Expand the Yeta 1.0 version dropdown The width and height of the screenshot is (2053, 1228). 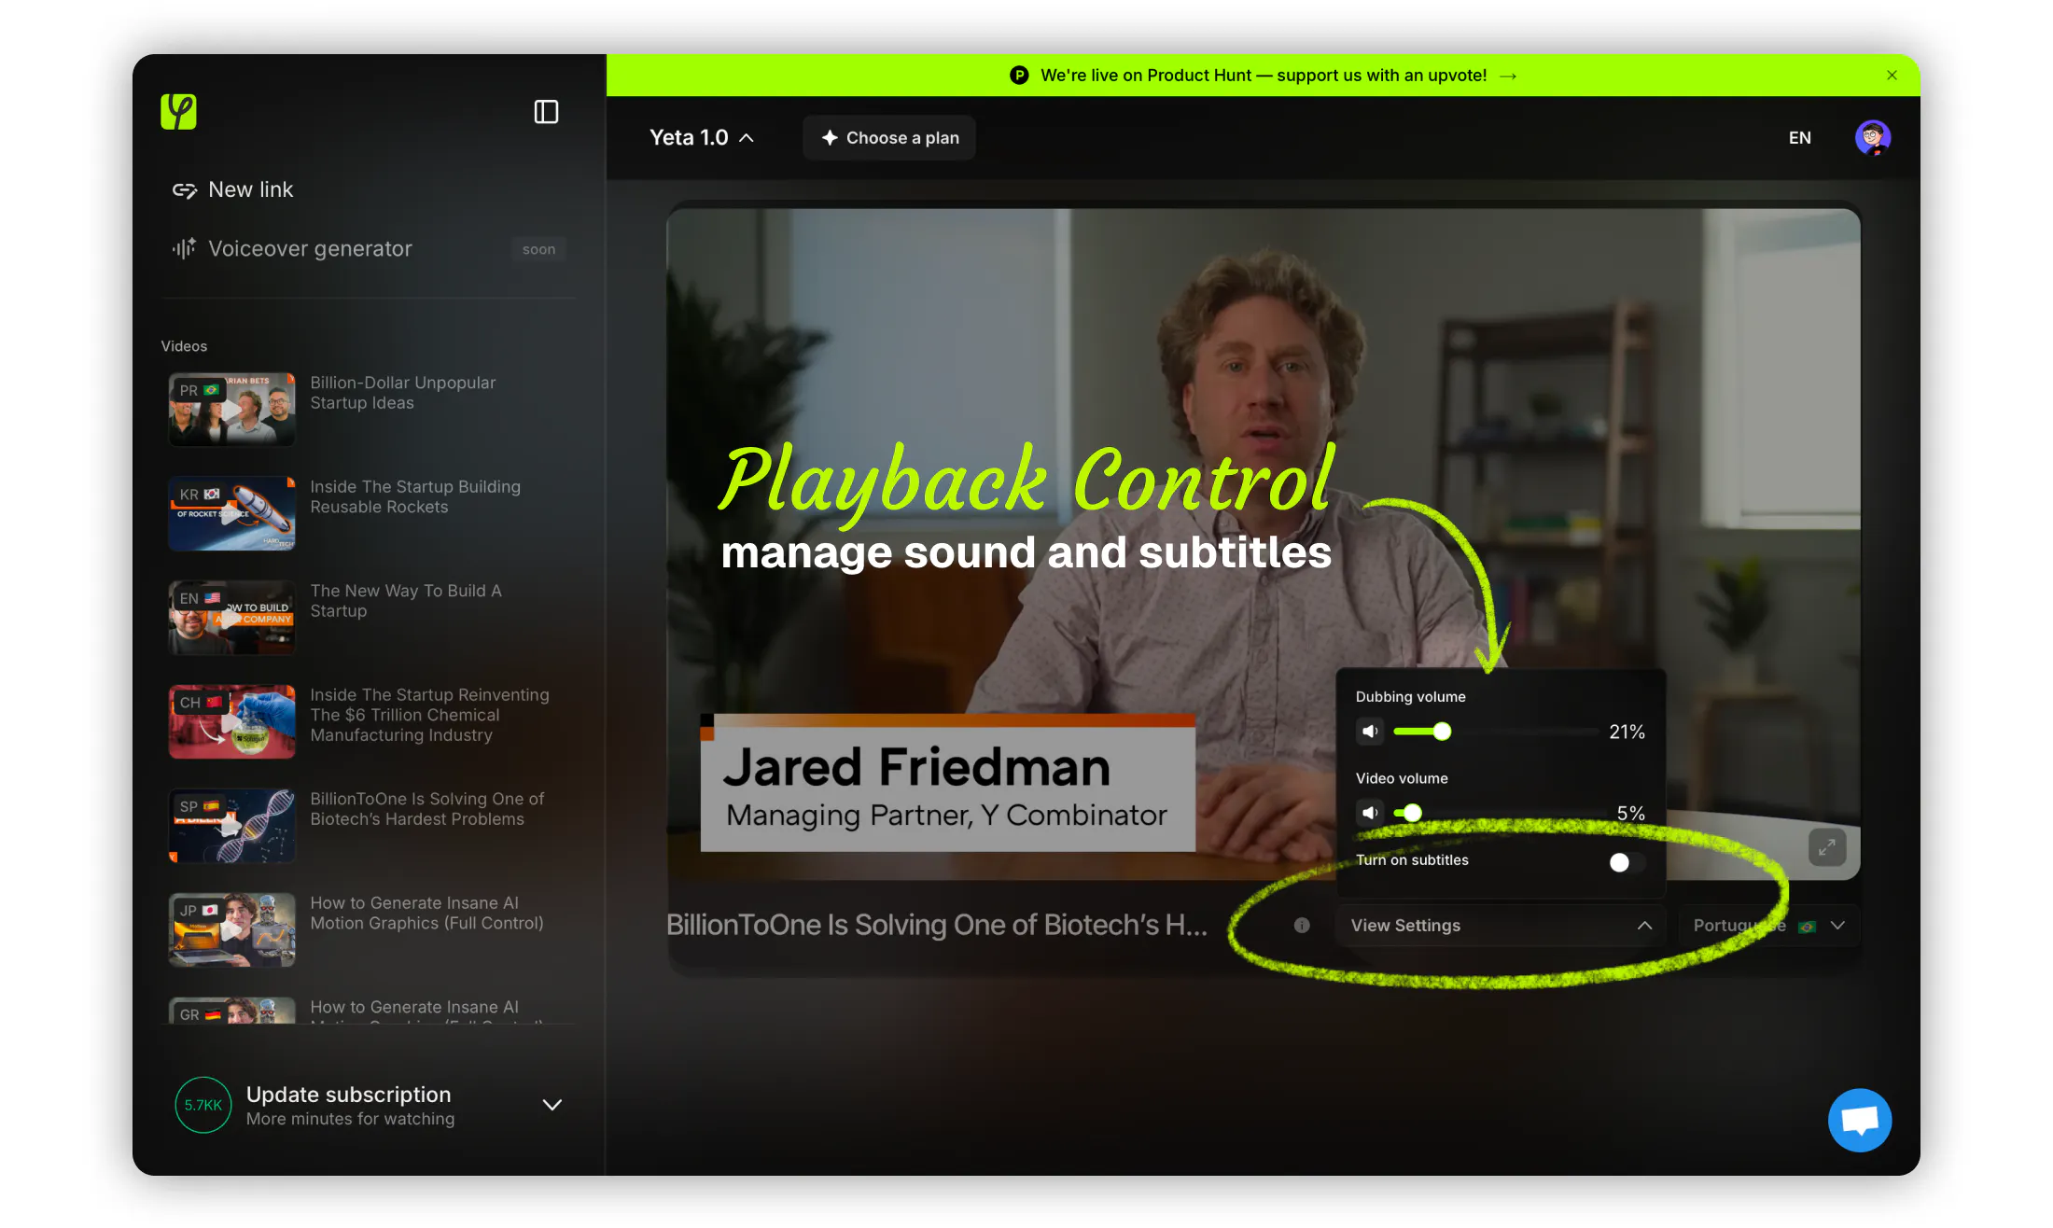[702, 138]
